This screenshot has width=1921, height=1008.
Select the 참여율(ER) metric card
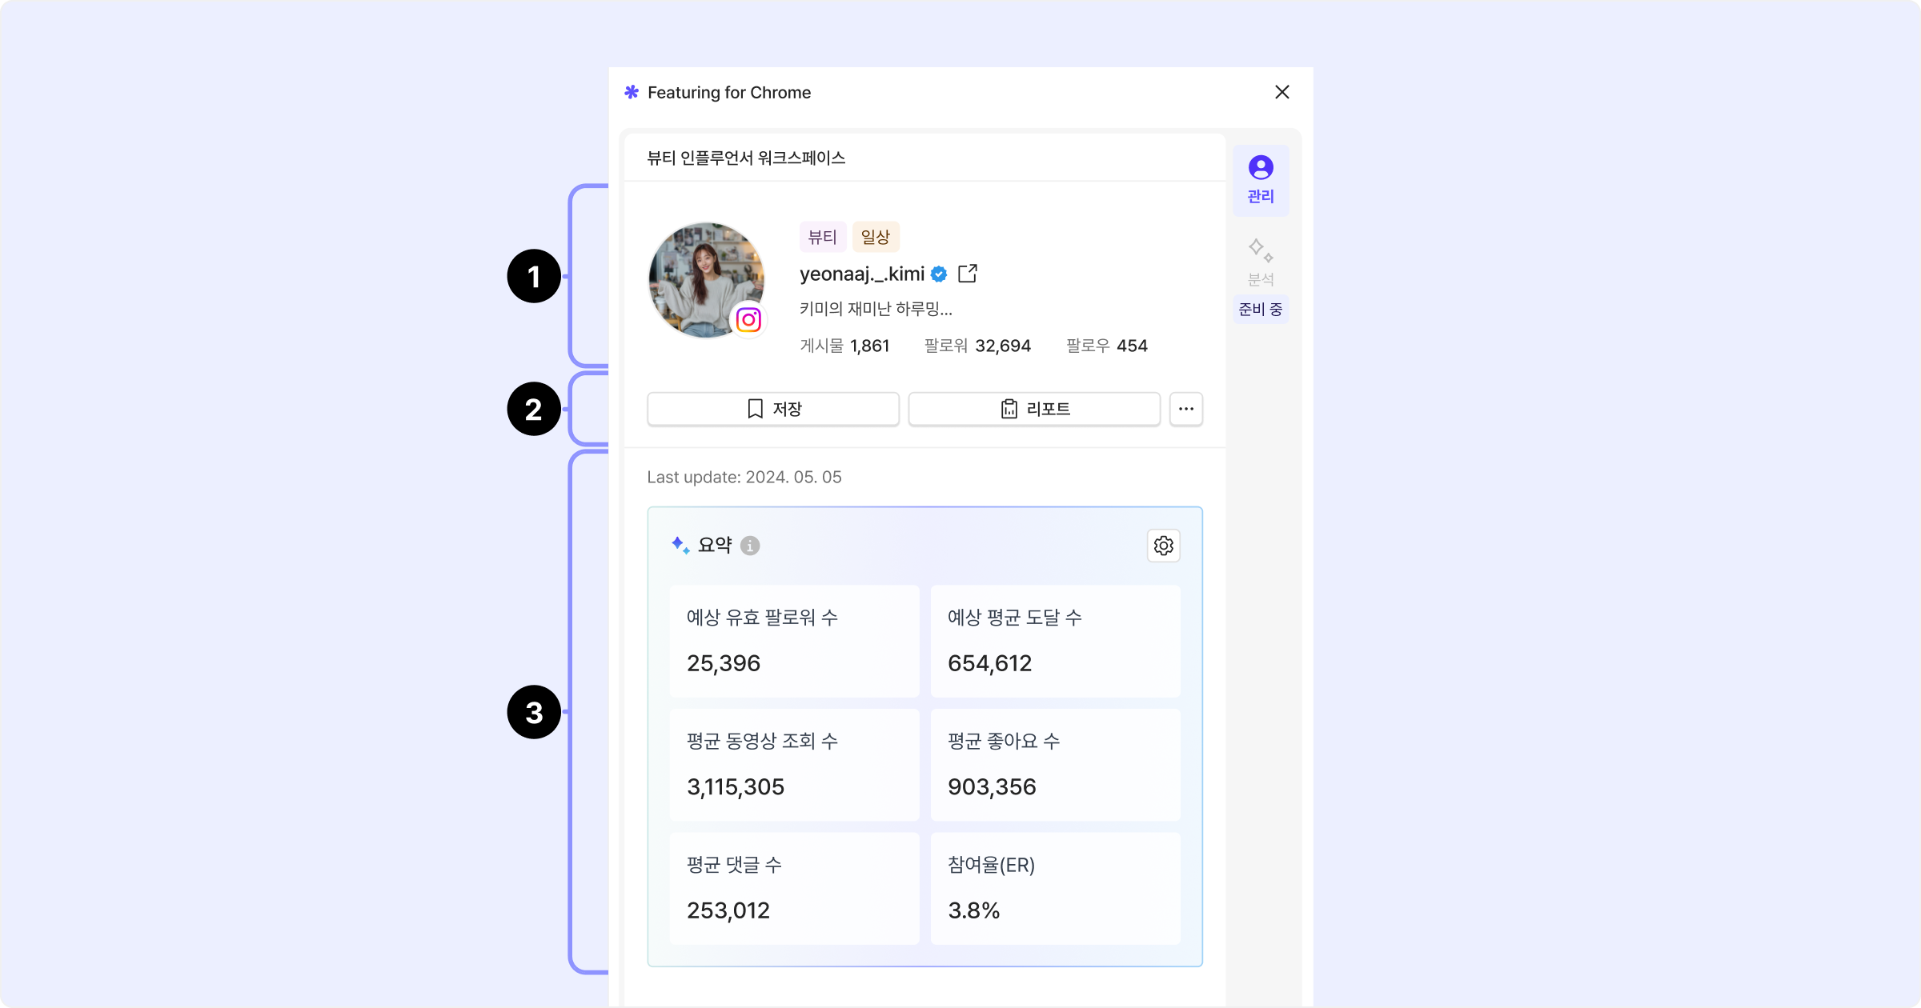click(1054, 888)
